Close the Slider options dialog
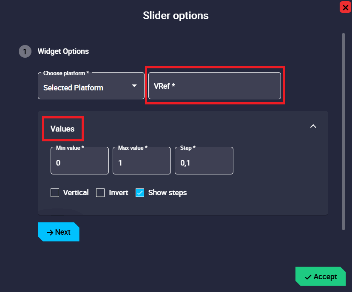Viewport: 352px width, 292px height. pos(345,7)
